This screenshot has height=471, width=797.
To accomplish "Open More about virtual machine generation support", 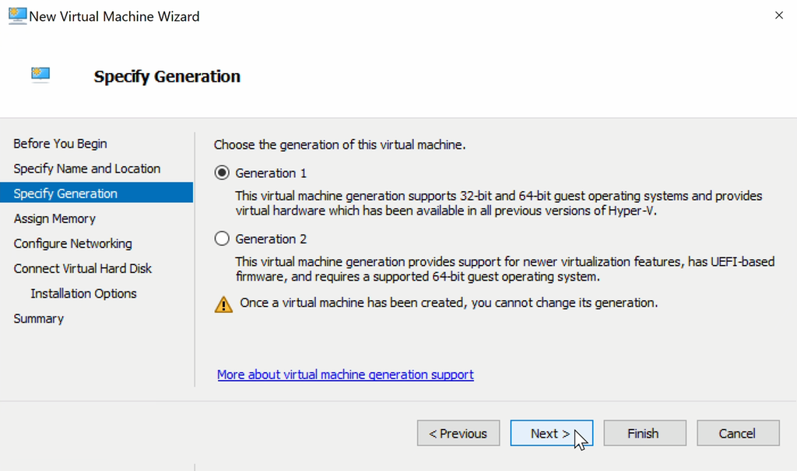I will point(345,375).
